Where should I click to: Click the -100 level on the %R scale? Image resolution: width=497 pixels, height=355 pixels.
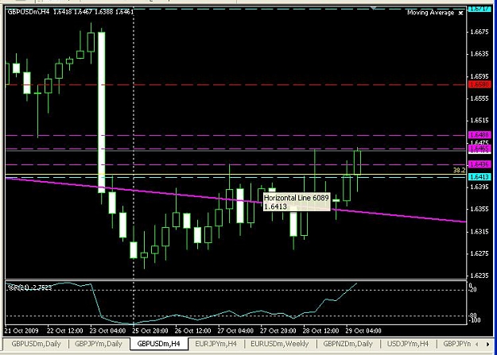tap(475, 321)
